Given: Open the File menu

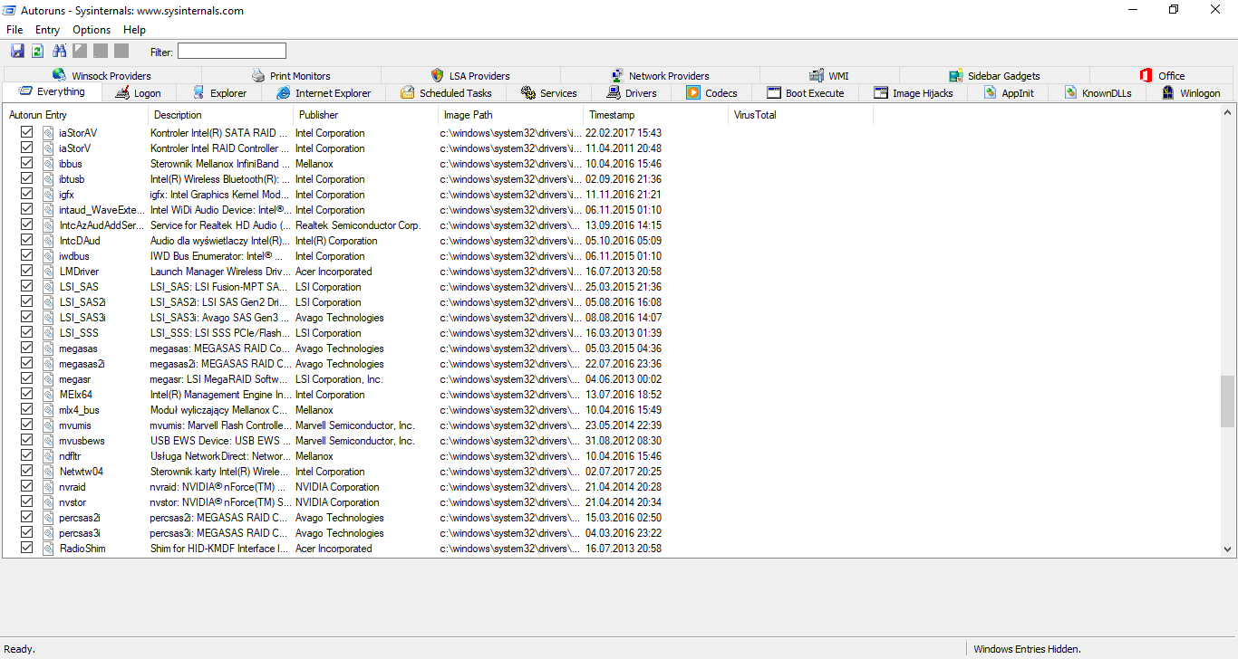Looking at the screenshot, I should (15, 30).
